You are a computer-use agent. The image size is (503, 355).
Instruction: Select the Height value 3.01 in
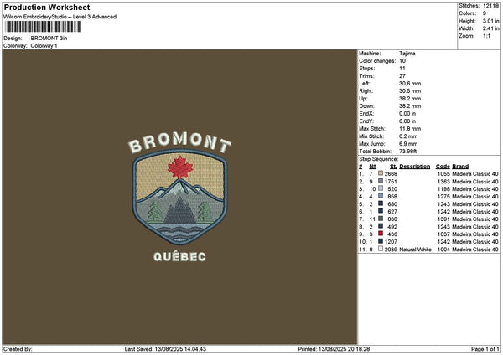[490, 21]
